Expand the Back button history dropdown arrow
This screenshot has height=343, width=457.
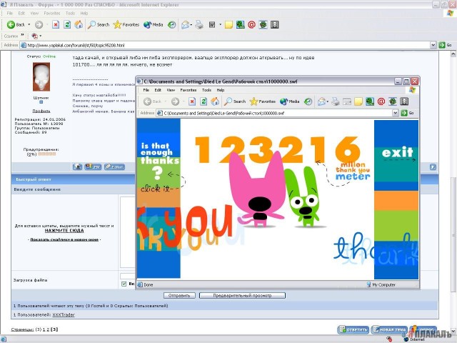[29, 25]
